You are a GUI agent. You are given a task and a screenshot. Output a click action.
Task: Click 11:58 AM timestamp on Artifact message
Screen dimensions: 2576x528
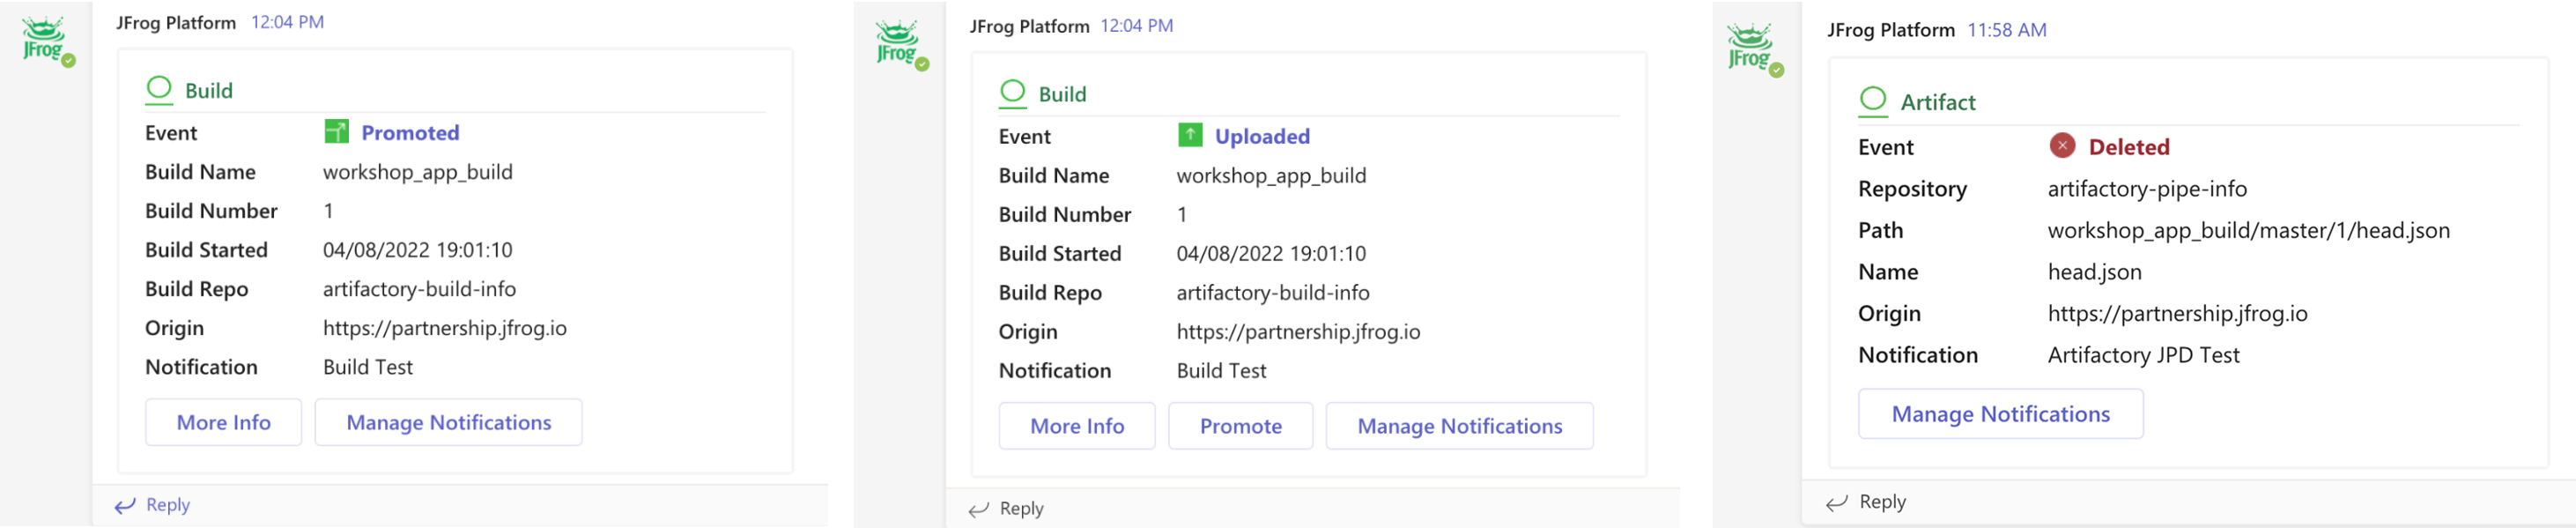2007,30
